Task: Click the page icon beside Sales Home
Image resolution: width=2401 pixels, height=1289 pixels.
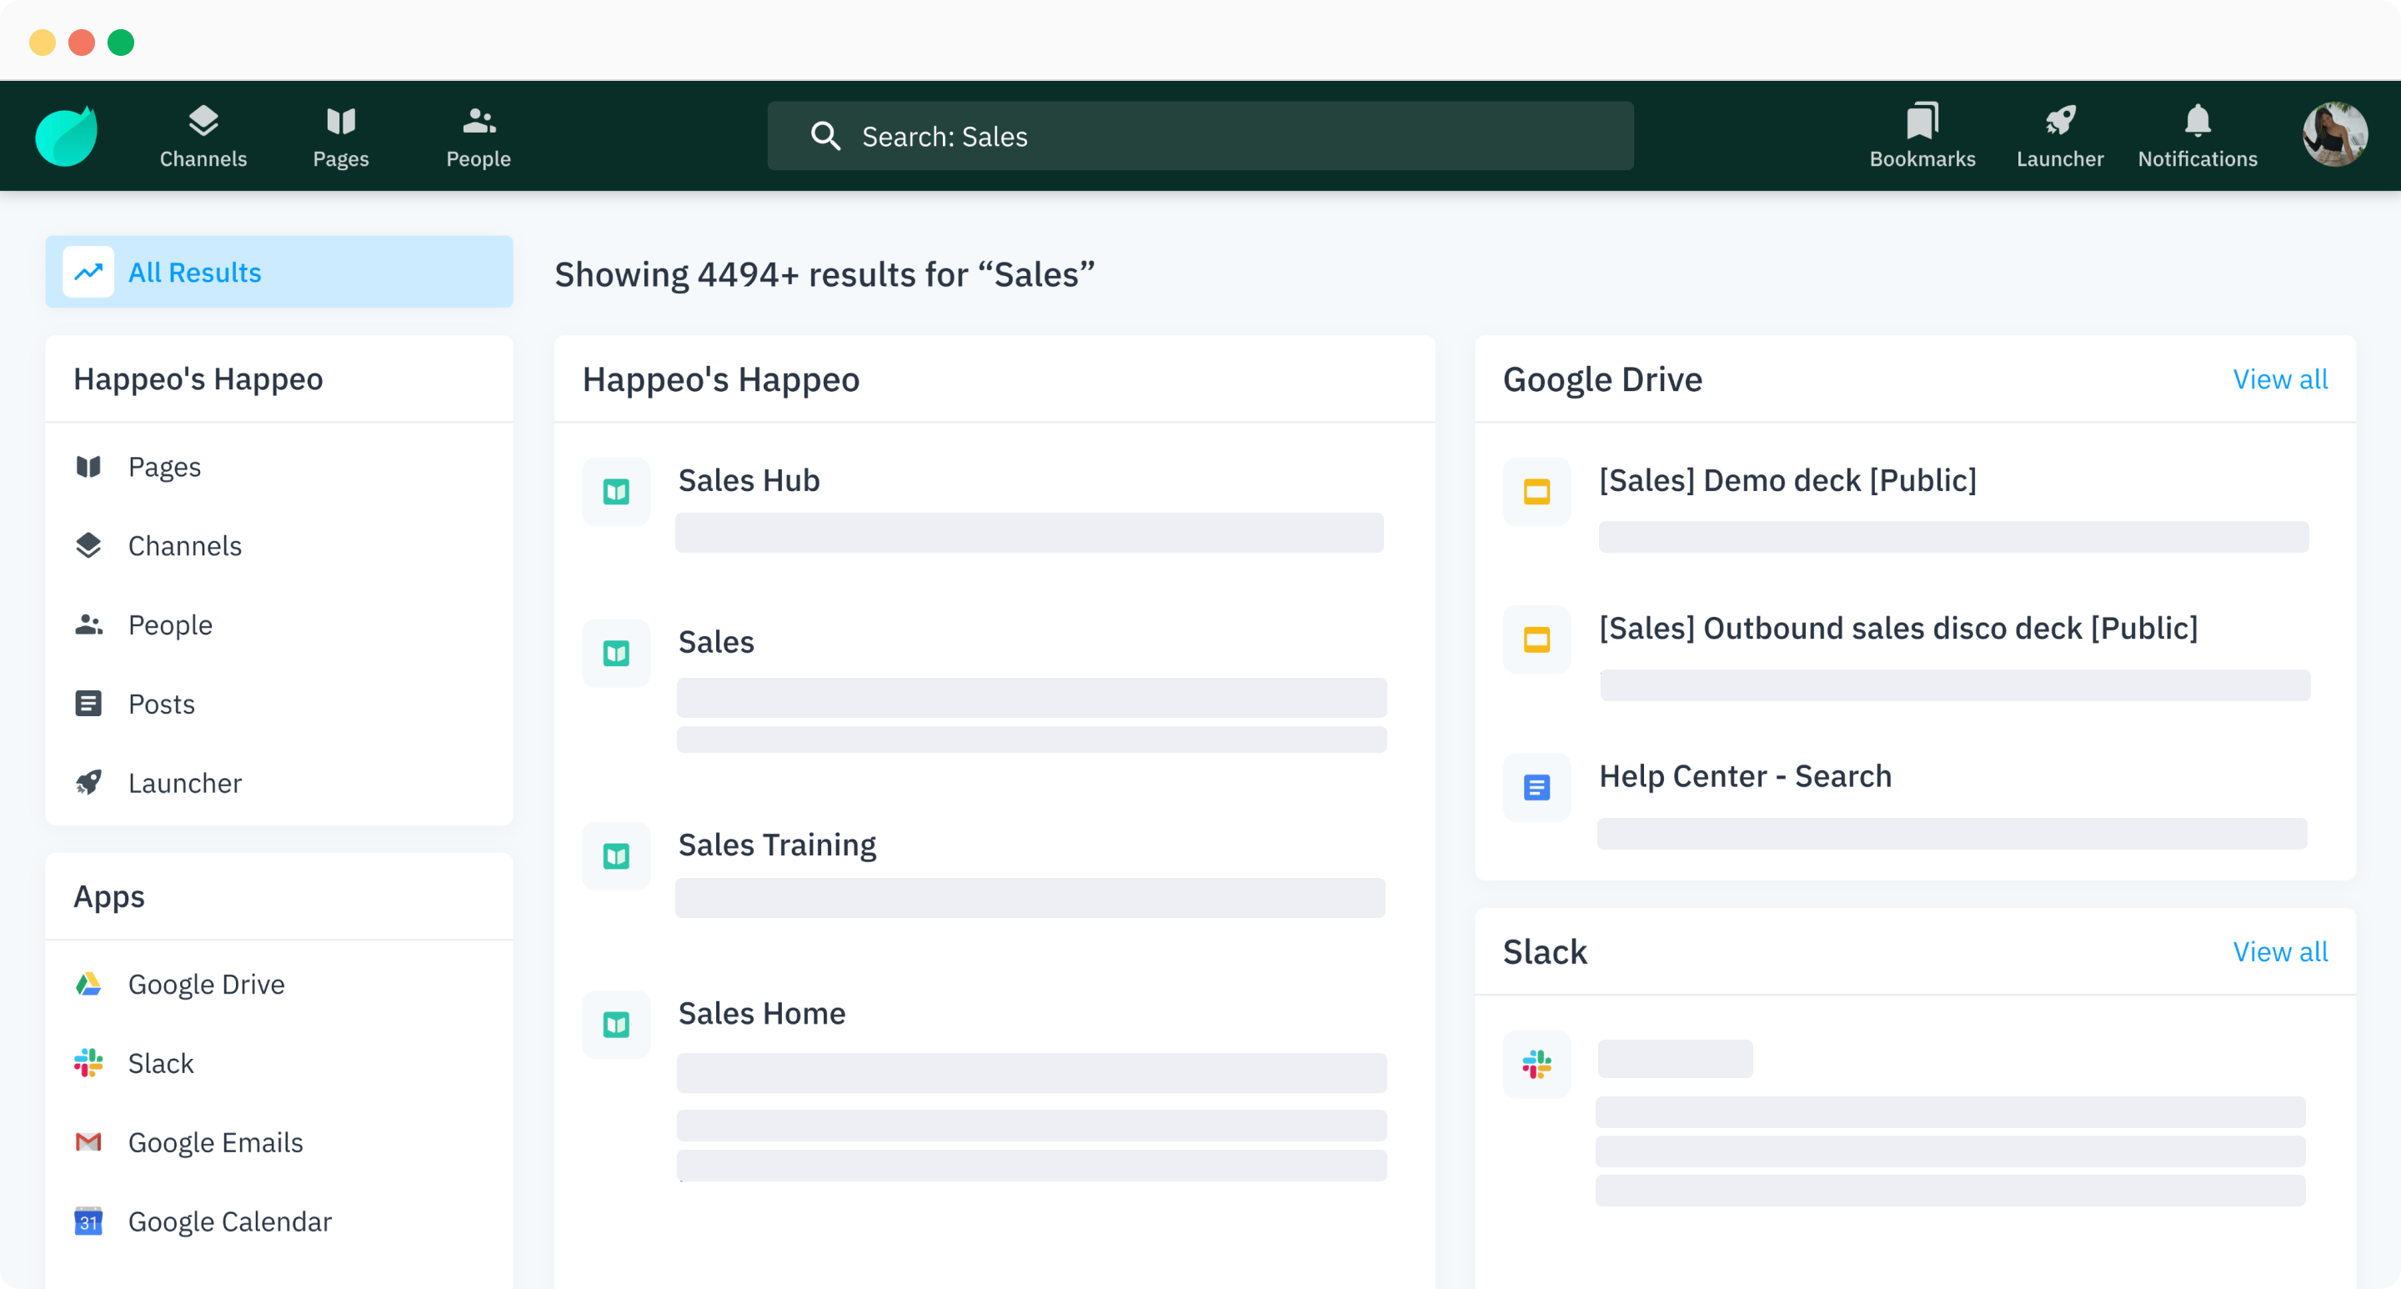Action: (x=616, y=1025)
